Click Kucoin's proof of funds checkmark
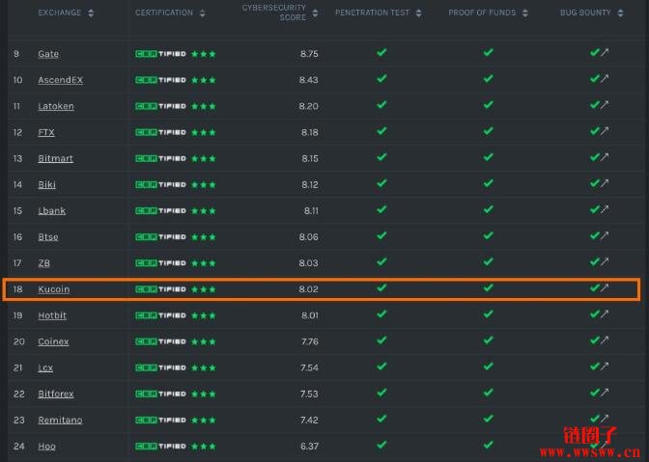This screenshot has height=462, width=649. coord(489,287)
